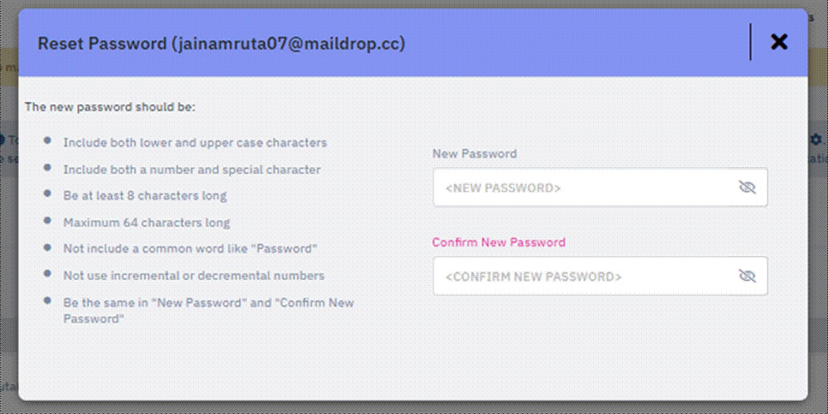Click the number and special character rule
Image resolution: width=828 pixels, height=414 pixels.
192,170
